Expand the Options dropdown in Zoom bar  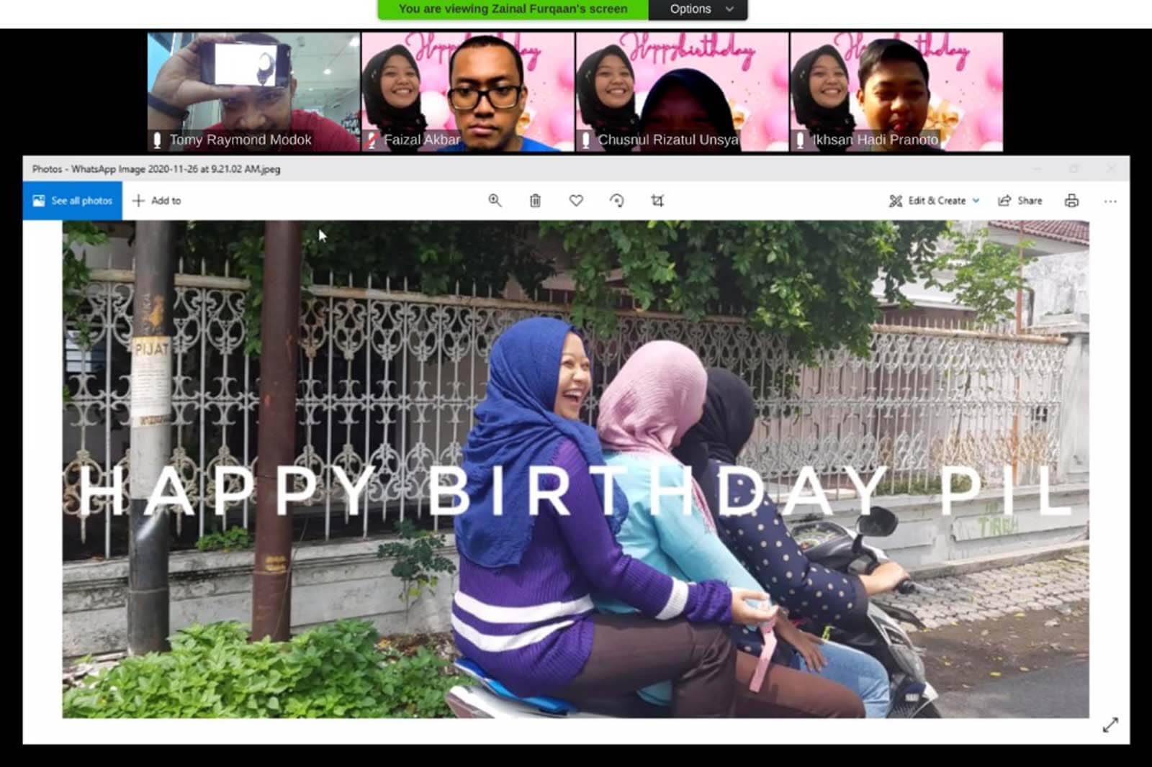(x=698, y=9)
